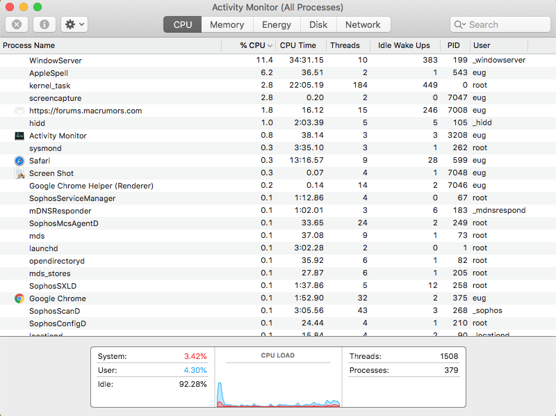Viewport: 556px width, 416px height.
Task: Click the Screen Shot app icon
Action: 19,173
